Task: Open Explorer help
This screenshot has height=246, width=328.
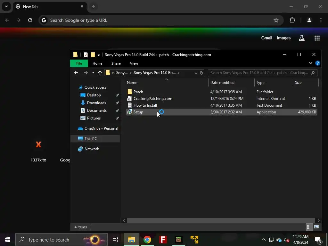Action: 317,63
